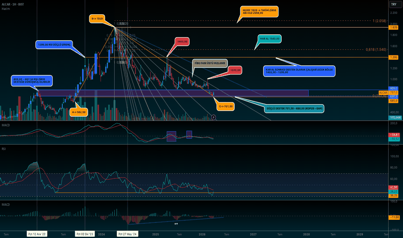The height and width of the screenshot is (238, 403).
Task: Select the 'B-> 1939' orange callout
Action: (x=97, y=19)
